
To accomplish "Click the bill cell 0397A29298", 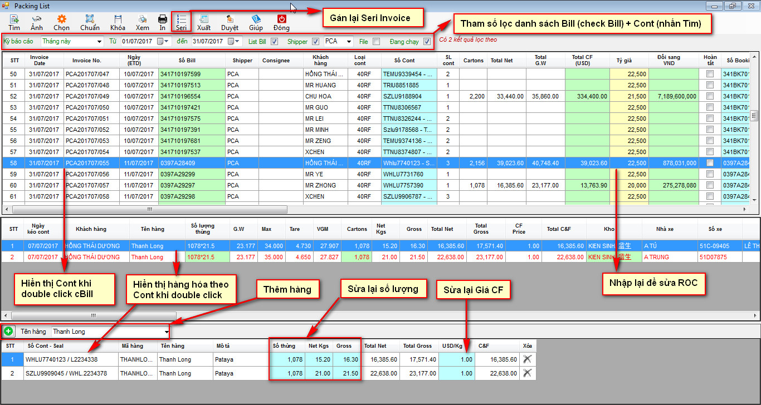I will tap(192, 196).
